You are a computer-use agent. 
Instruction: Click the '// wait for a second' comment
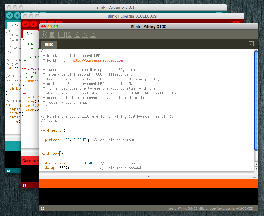click(121, 168)
